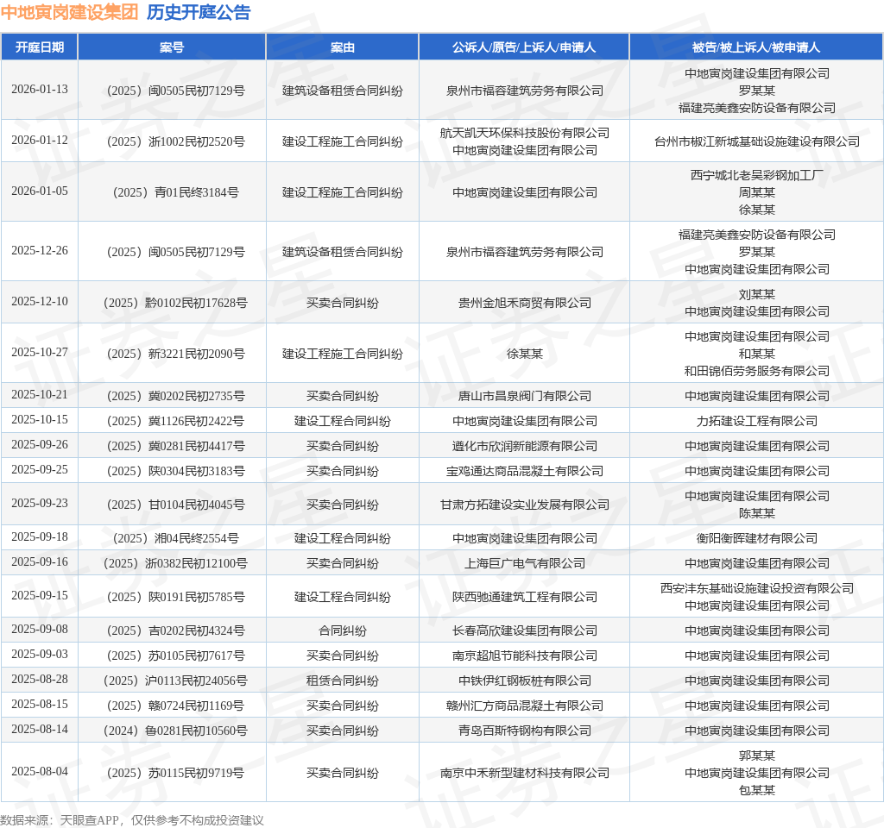Select the date 2025-08-04
Image resolution: width=884 pixels, height=828 pixels.
pos(40,772)
